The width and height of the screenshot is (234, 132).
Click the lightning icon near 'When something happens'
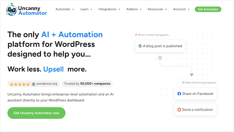[136, 35]
